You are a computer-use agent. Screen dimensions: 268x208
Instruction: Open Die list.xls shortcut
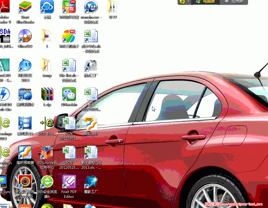(69, 65)
